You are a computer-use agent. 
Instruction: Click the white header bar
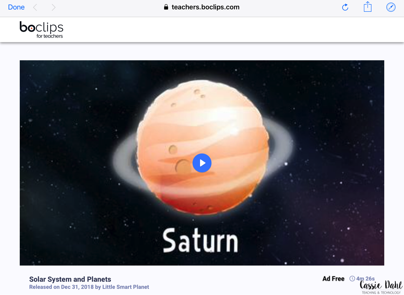pos(202,30)
